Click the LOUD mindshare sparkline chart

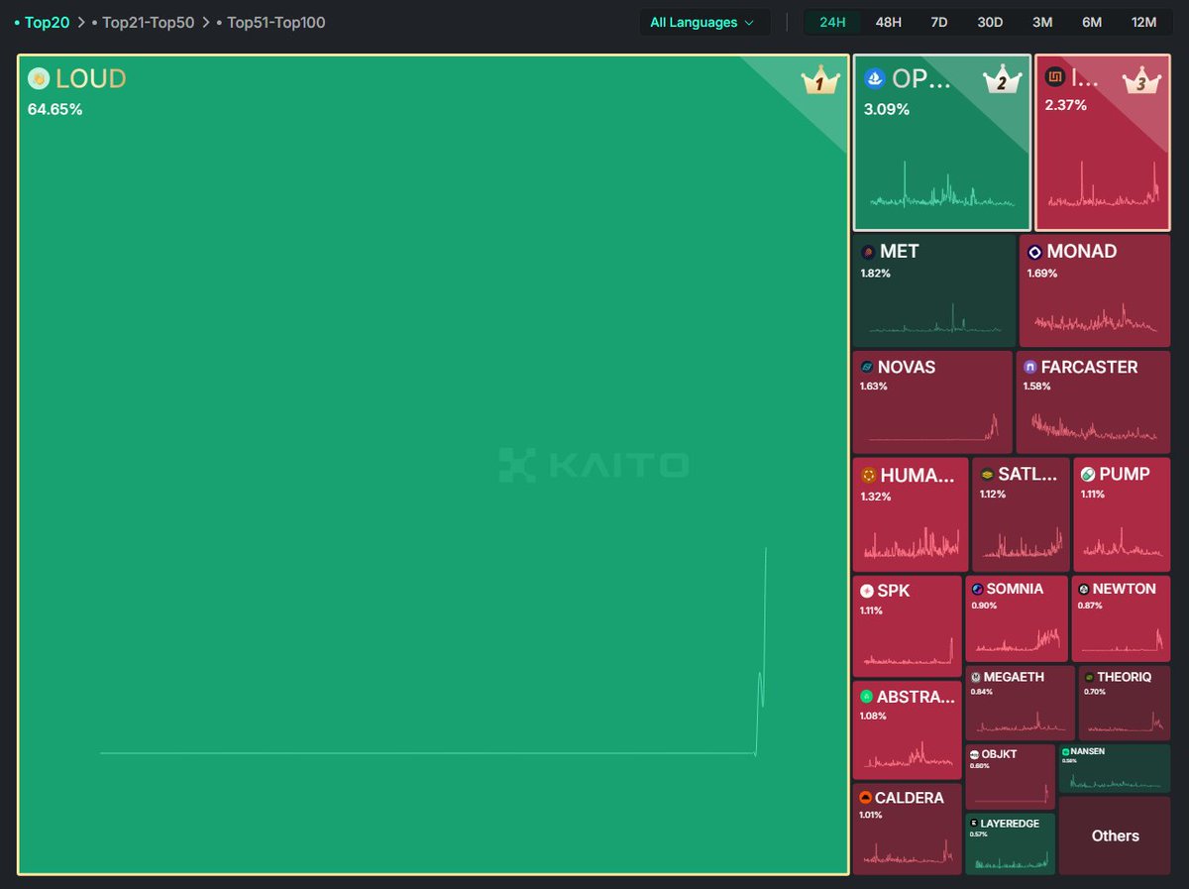point(433,652)
